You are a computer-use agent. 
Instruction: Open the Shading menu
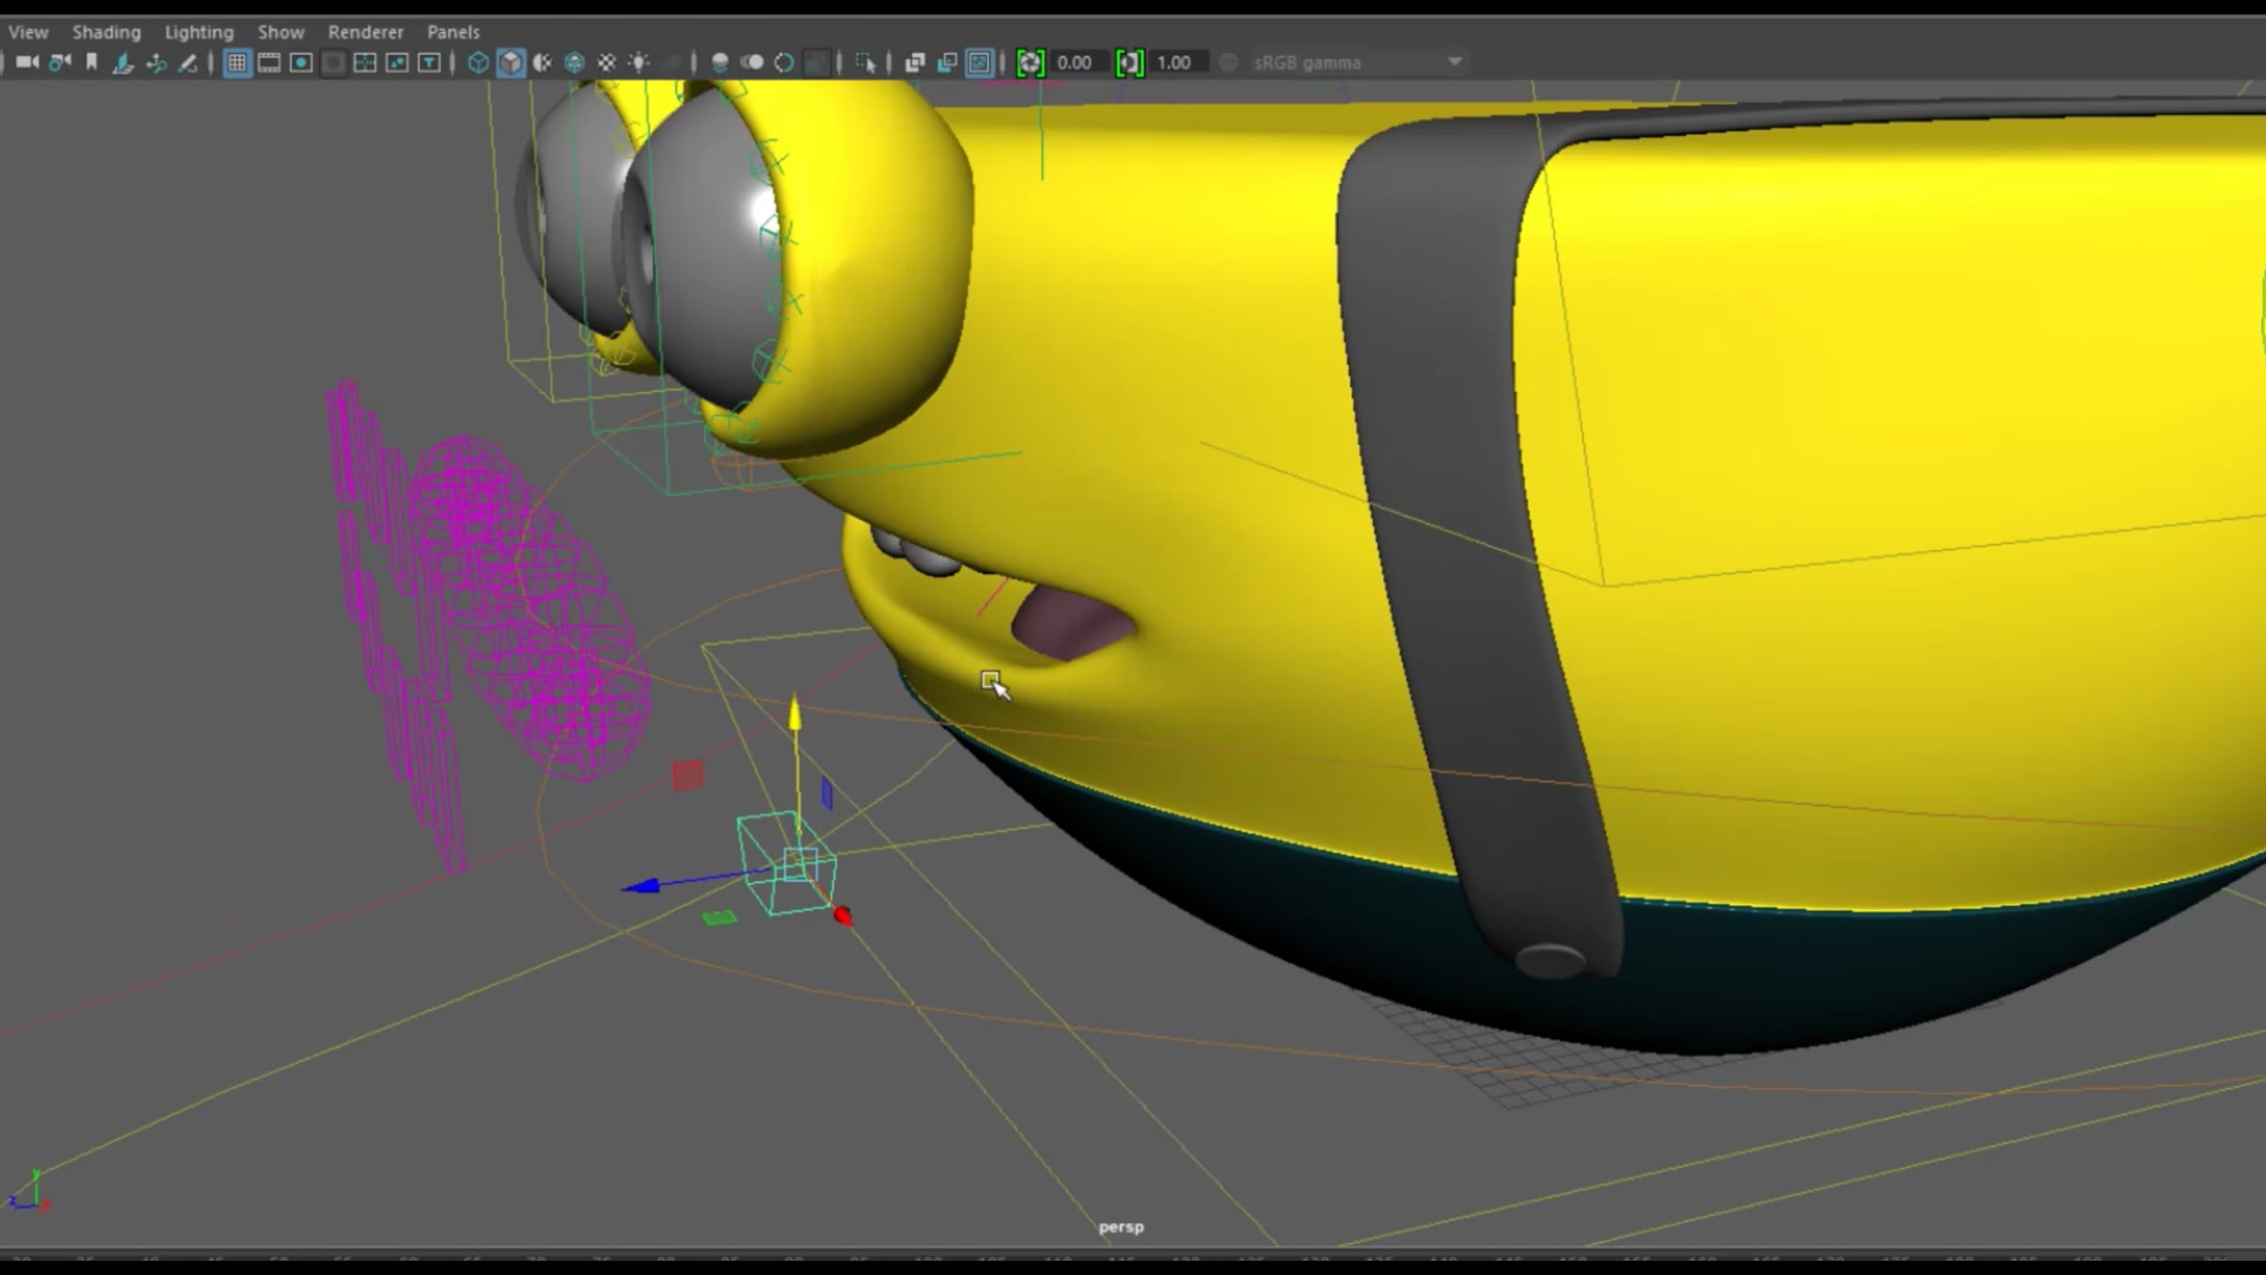[106, 32]
